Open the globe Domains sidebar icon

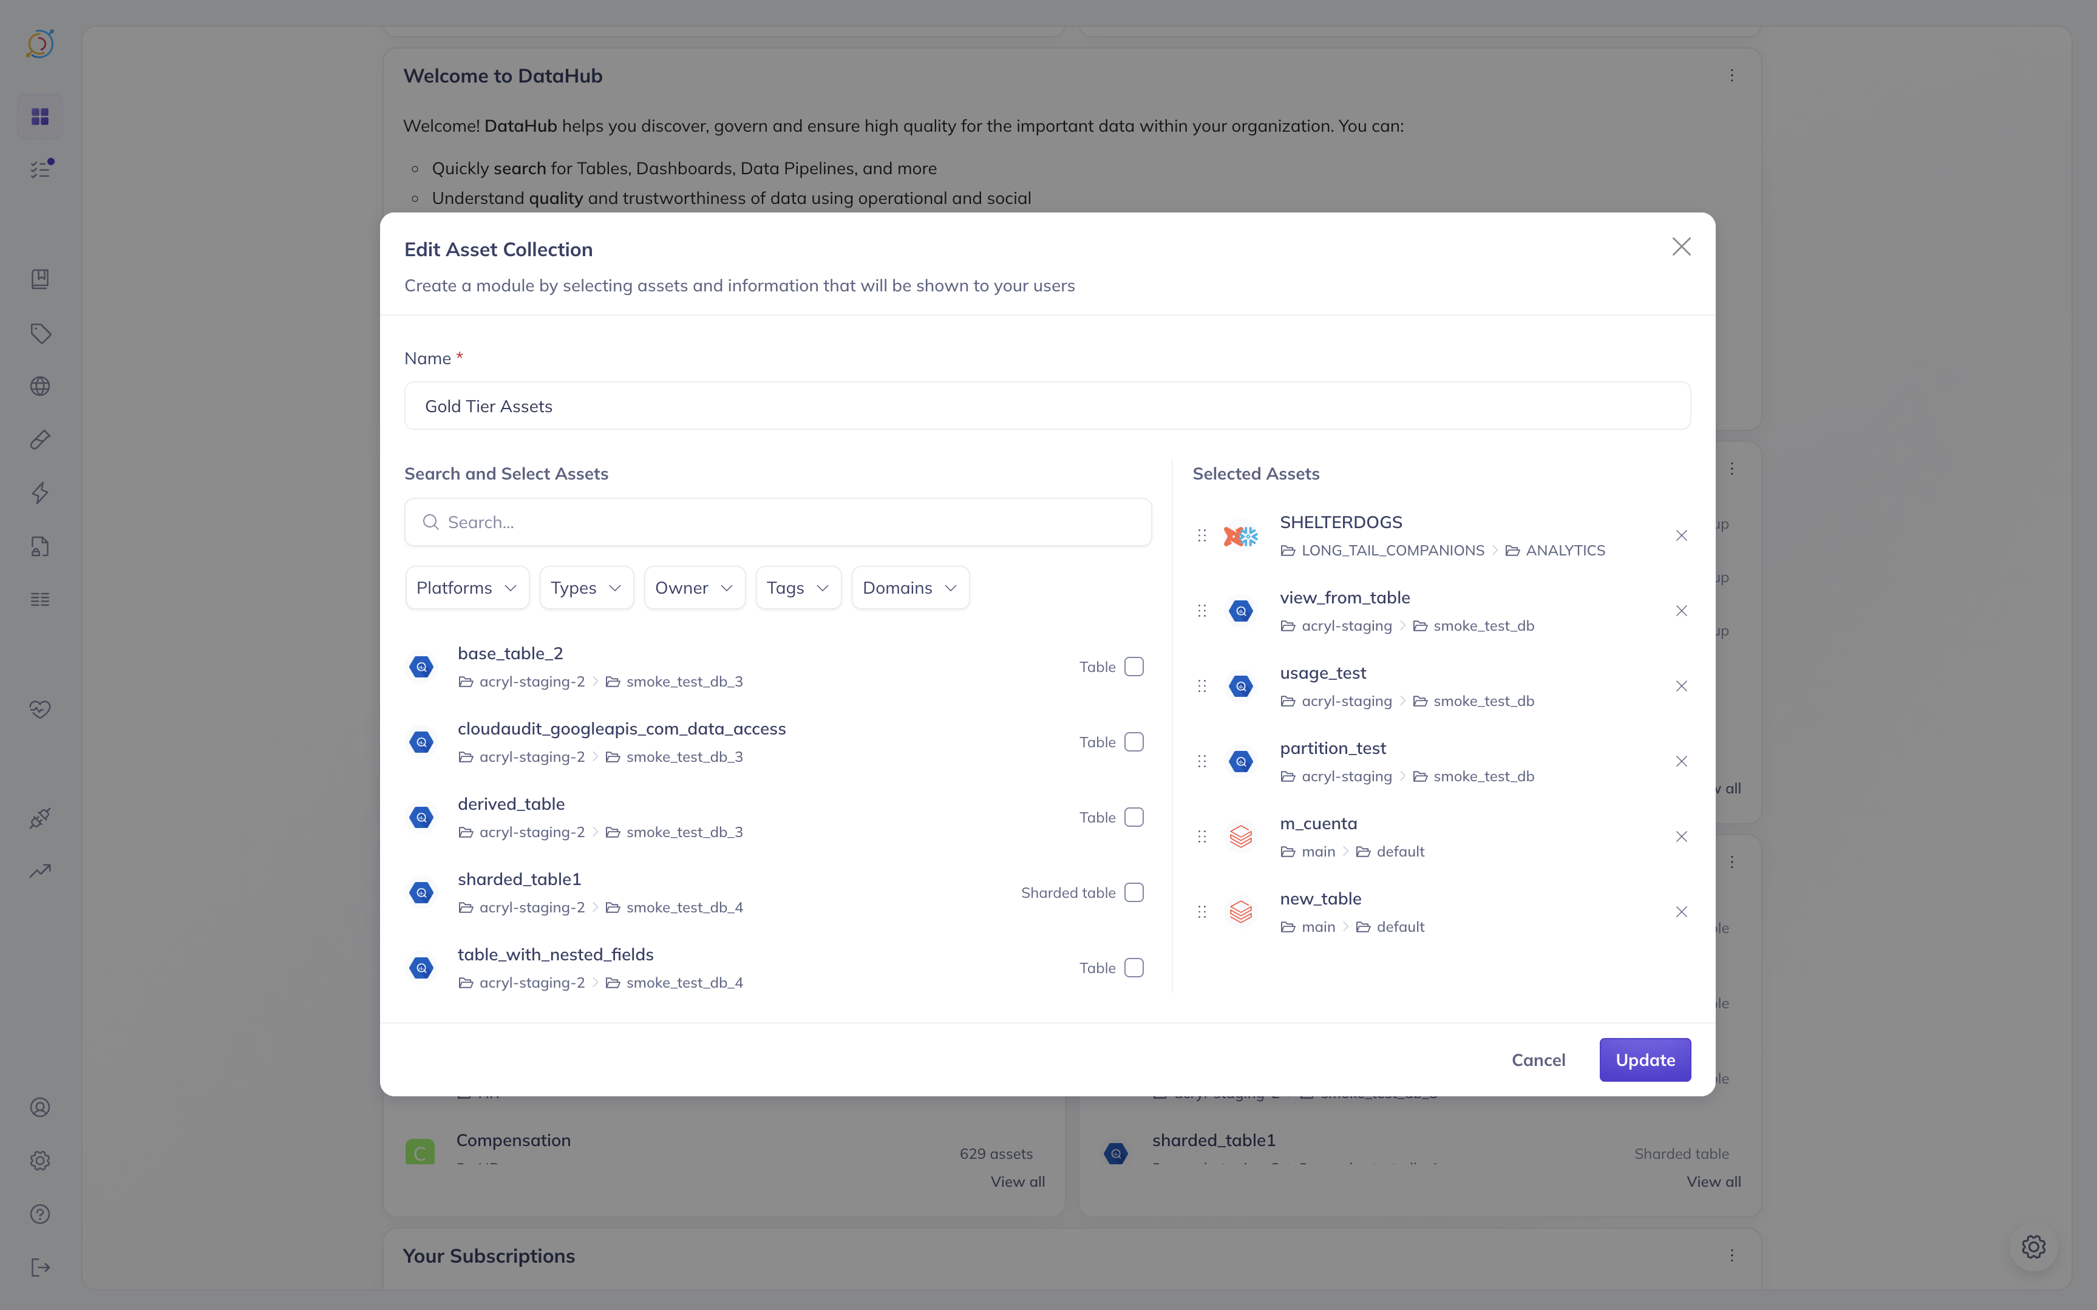[x=40, y=387]
